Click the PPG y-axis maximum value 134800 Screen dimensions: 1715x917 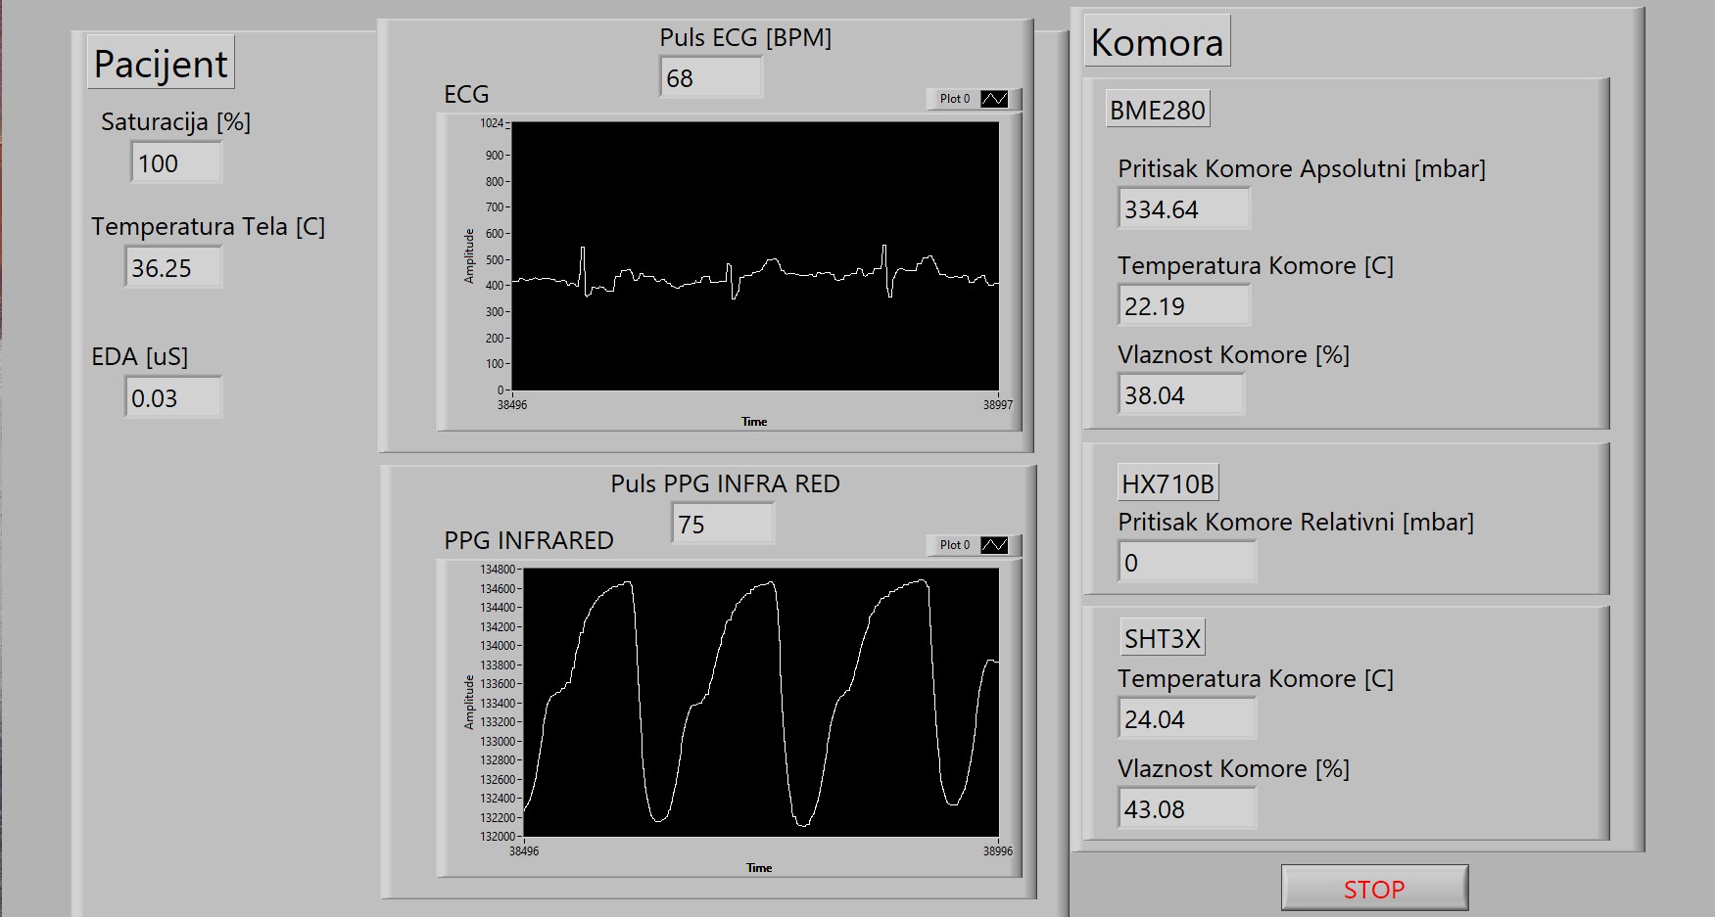pos(497,570)
